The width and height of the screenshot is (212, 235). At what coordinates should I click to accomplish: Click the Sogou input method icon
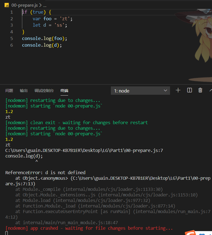coord(190,232)
